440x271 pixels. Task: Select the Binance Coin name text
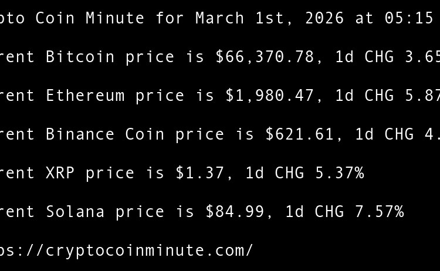point(105,134)
